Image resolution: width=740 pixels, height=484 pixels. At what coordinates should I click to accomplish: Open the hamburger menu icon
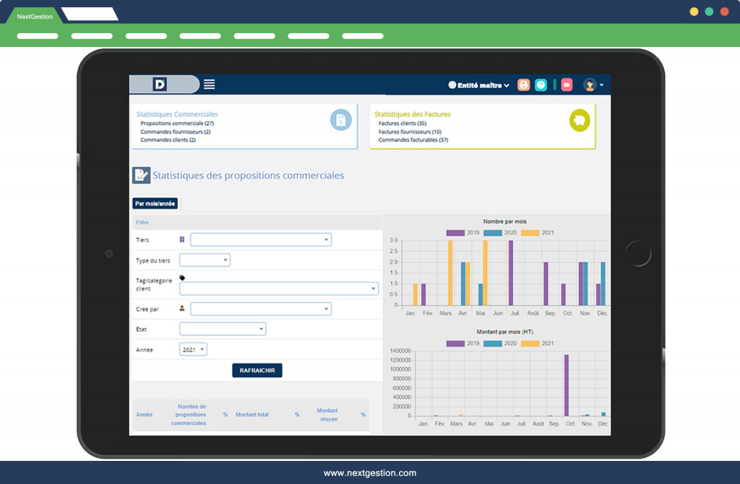[209, 85]
